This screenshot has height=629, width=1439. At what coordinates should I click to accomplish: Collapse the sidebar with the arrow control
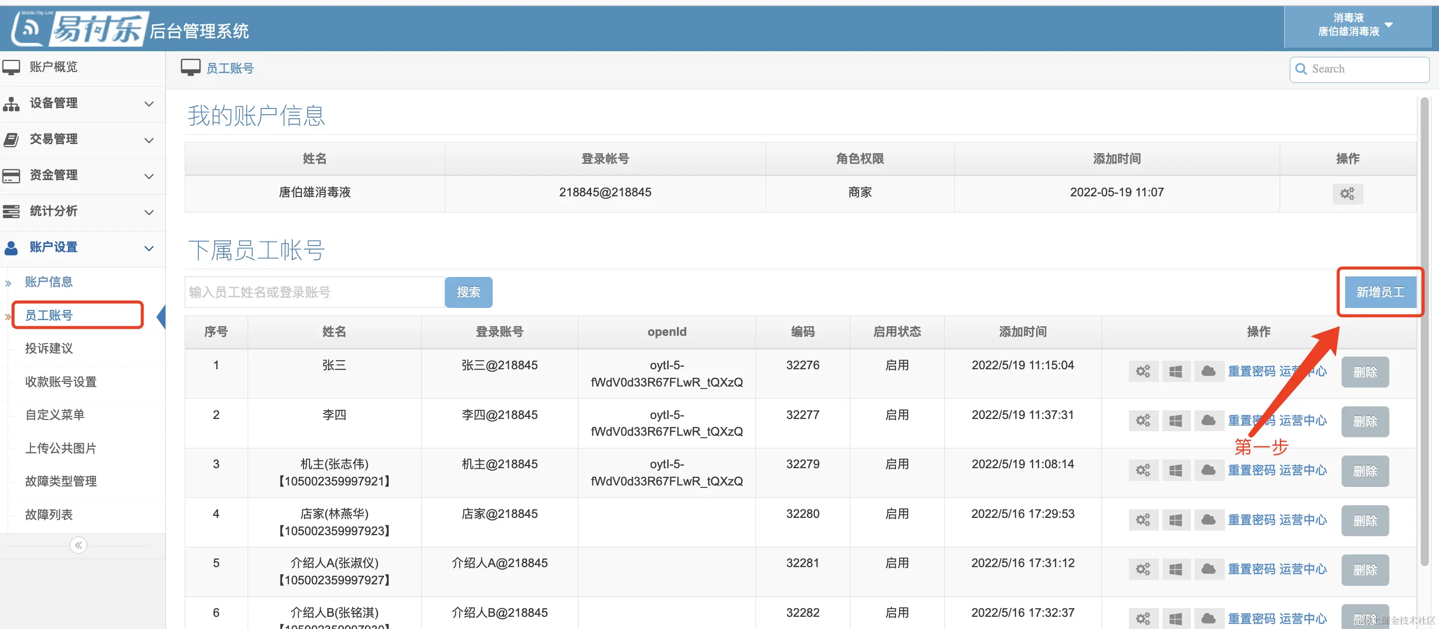[78, 545]
